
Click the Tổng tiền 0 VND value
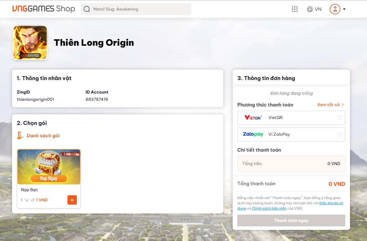pos(334,164)
